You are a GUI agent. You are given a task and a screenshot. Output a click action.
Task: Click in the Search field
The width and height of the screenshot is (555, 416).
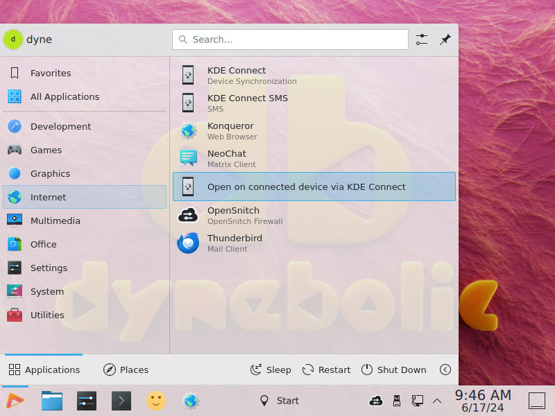[290, 40]
